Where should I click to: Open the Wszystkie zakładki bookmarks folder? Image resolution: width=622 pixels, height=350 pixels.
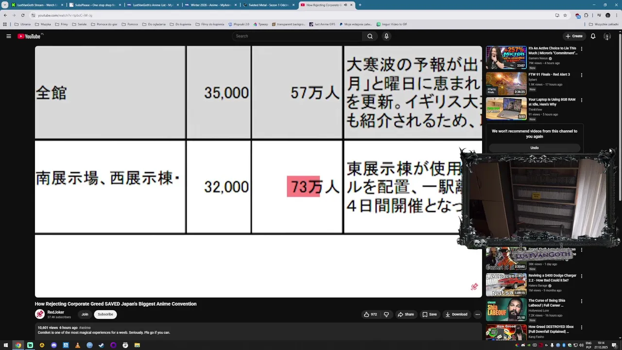(x=604, y=24)
